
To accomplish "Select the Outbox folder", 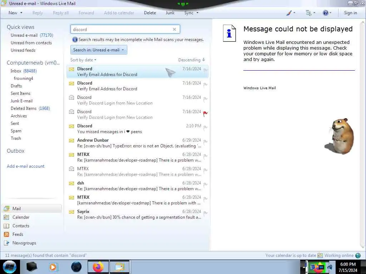I will (x=15, y=151).
